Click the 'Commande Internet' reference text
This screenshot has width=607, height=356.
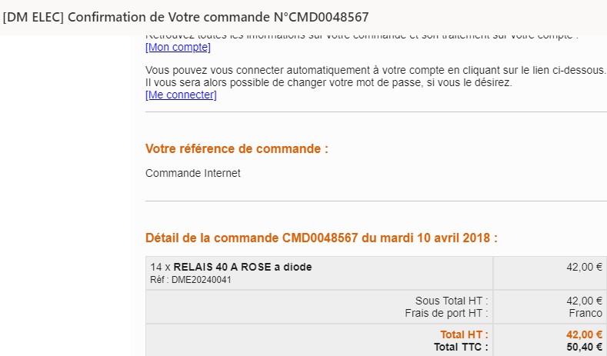(193, 173)
